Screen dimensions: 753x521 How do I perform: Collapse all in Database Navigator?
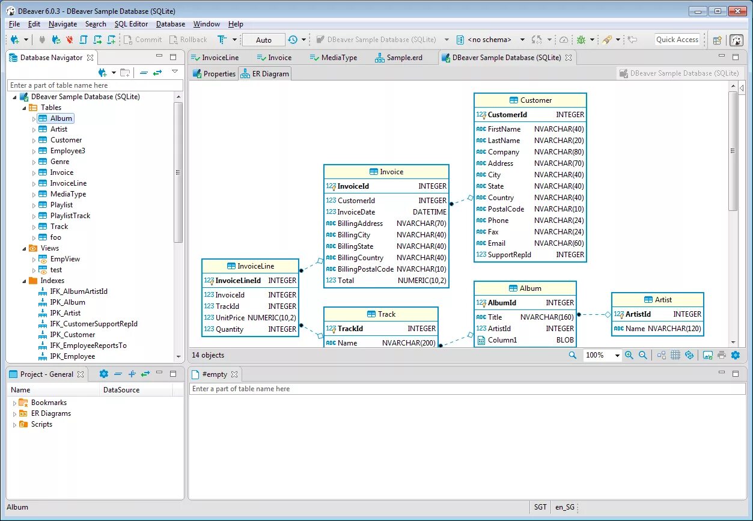pos(144,73)
